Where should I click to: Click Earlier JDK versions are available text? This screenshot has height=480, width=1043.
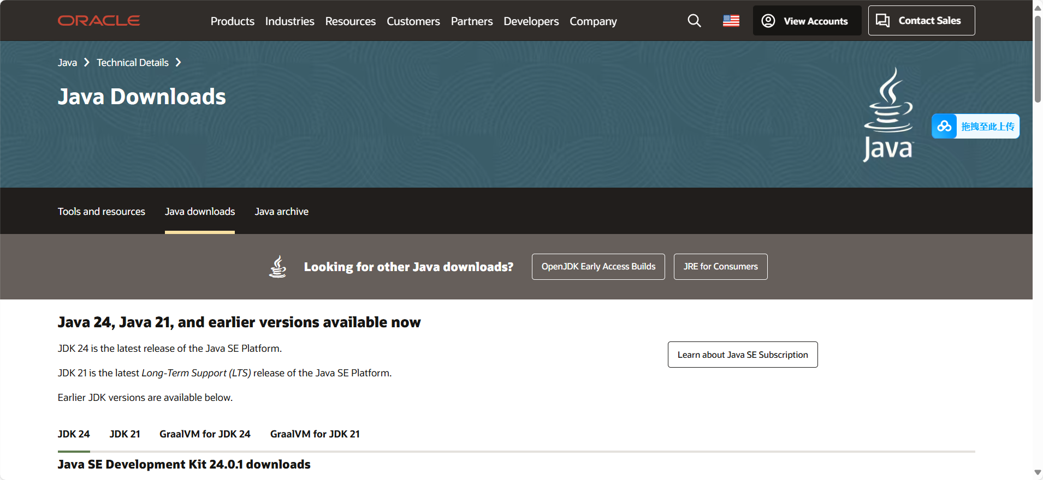pyautogui.click(x=145, y=398)
